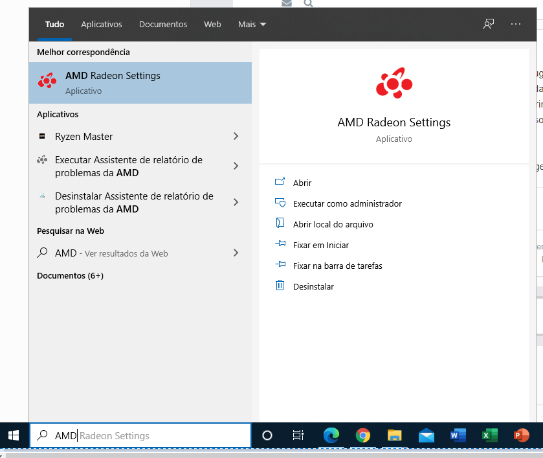
Task: Open the AMD Radeon Settings best match result
Action: pyautogui.click(x=140, y=83)
